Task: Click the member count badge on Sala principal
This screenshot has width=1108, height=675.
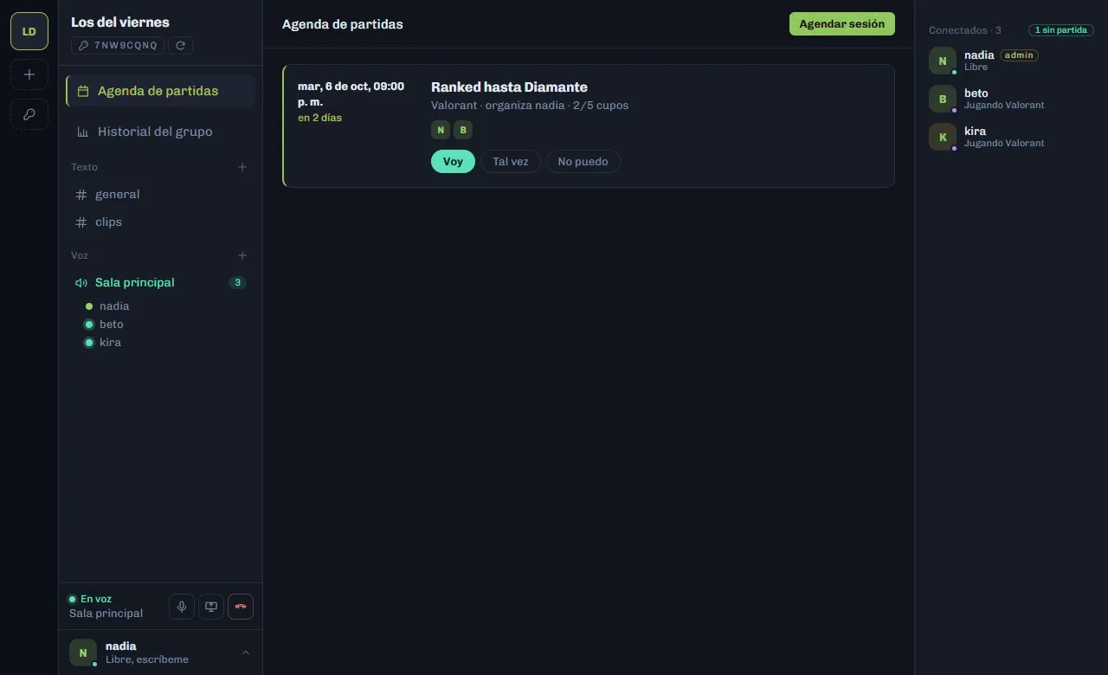Action: (x=237, y=283)
